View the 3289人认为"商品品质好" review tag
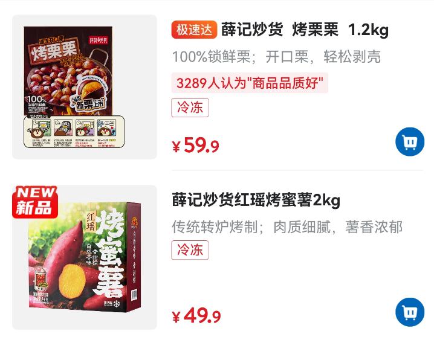This screenshot has height=337, width=434. [250, 83]
